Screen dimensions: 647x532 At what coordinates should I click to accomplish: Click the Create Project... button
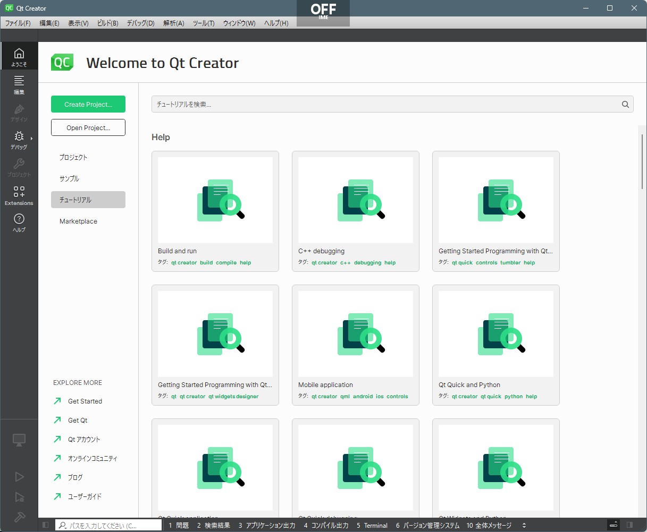point(88,104)
